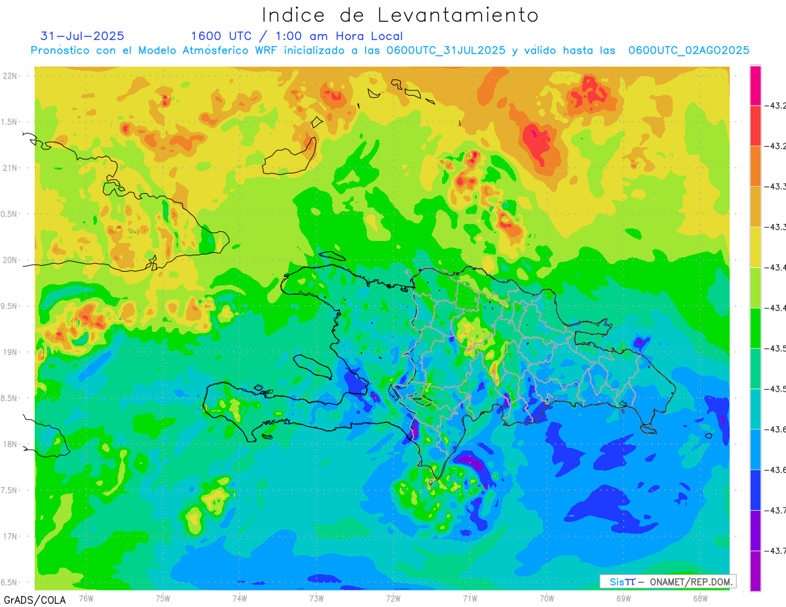786x607 pixels.
Task: Select the light blue legend swatch
Action: pyautogui.click(x=755, y=449)
